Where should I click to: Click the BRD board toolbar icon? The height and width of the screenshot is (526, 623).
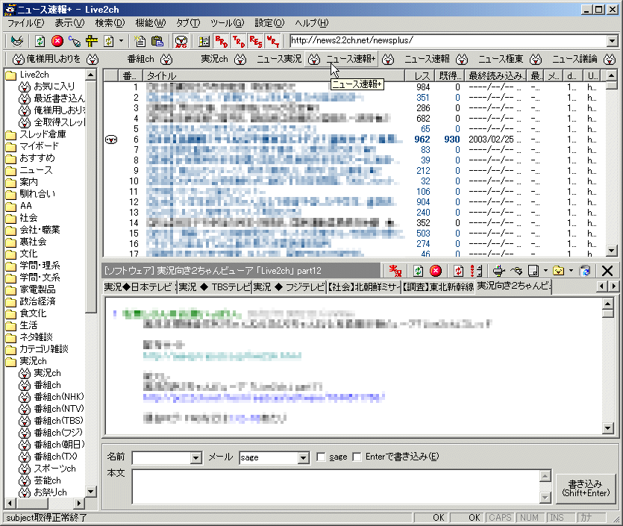pos(222,40)
